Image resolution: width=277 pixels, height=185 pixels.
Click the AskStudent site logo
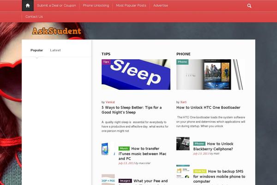56,31
